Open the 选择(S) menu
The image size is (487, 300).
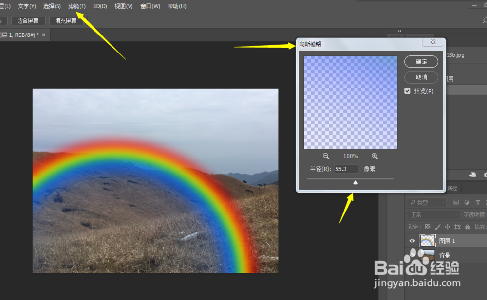point(52,6)
